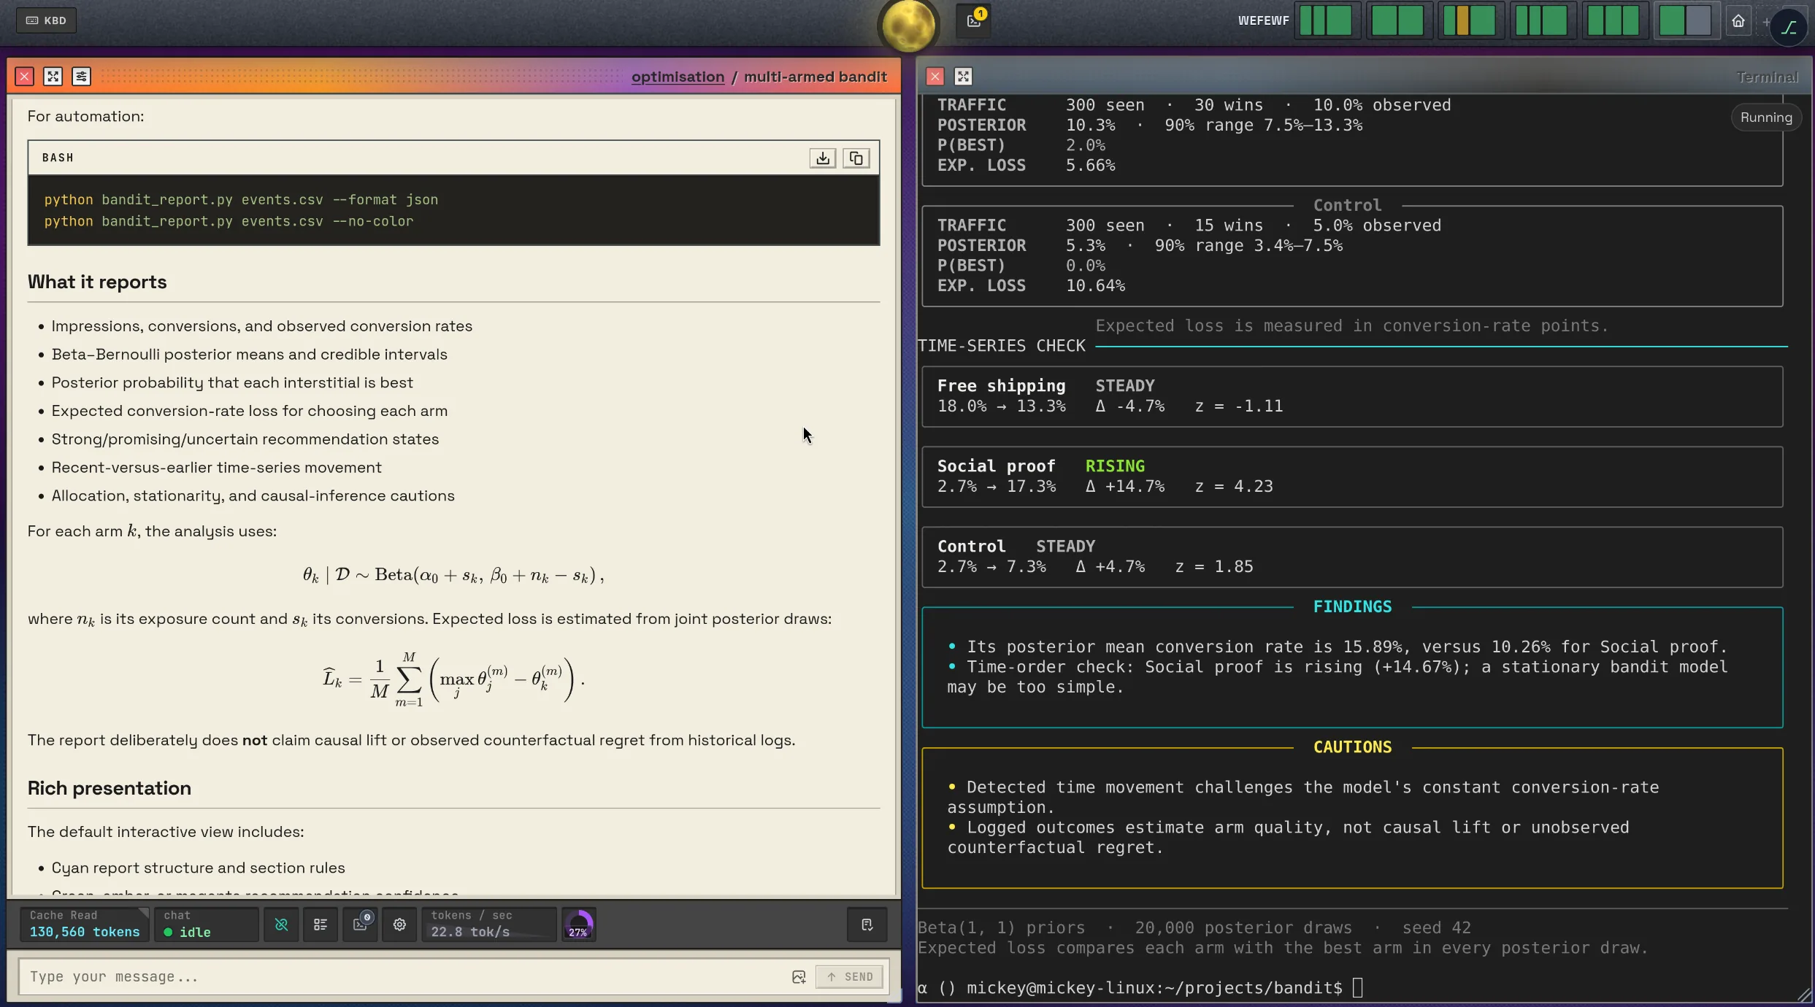Download the BASH code block
1815x1007 pixels.
pos(823,158)
